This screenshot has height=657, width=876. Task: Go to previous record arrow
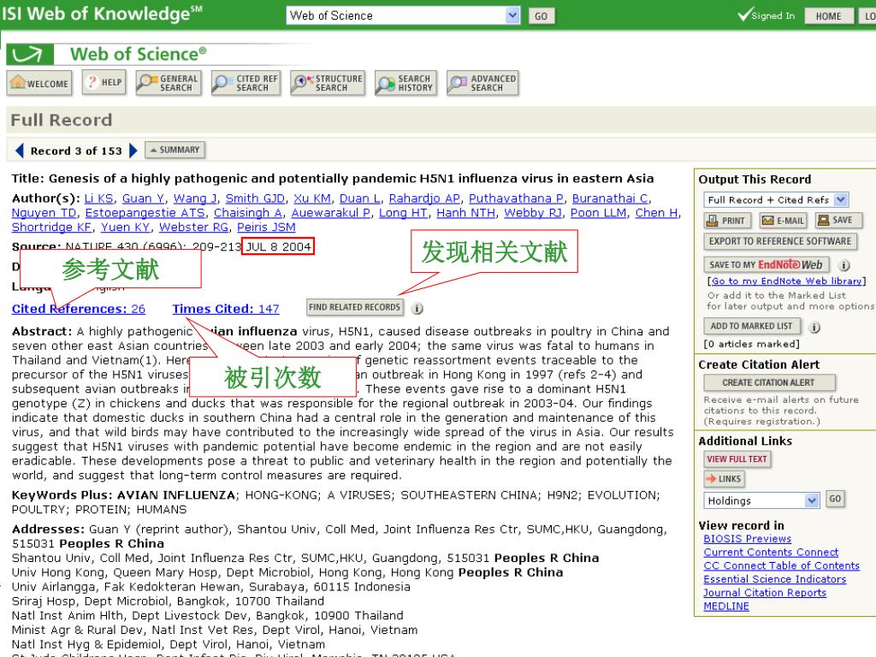[x=20, y=151]
